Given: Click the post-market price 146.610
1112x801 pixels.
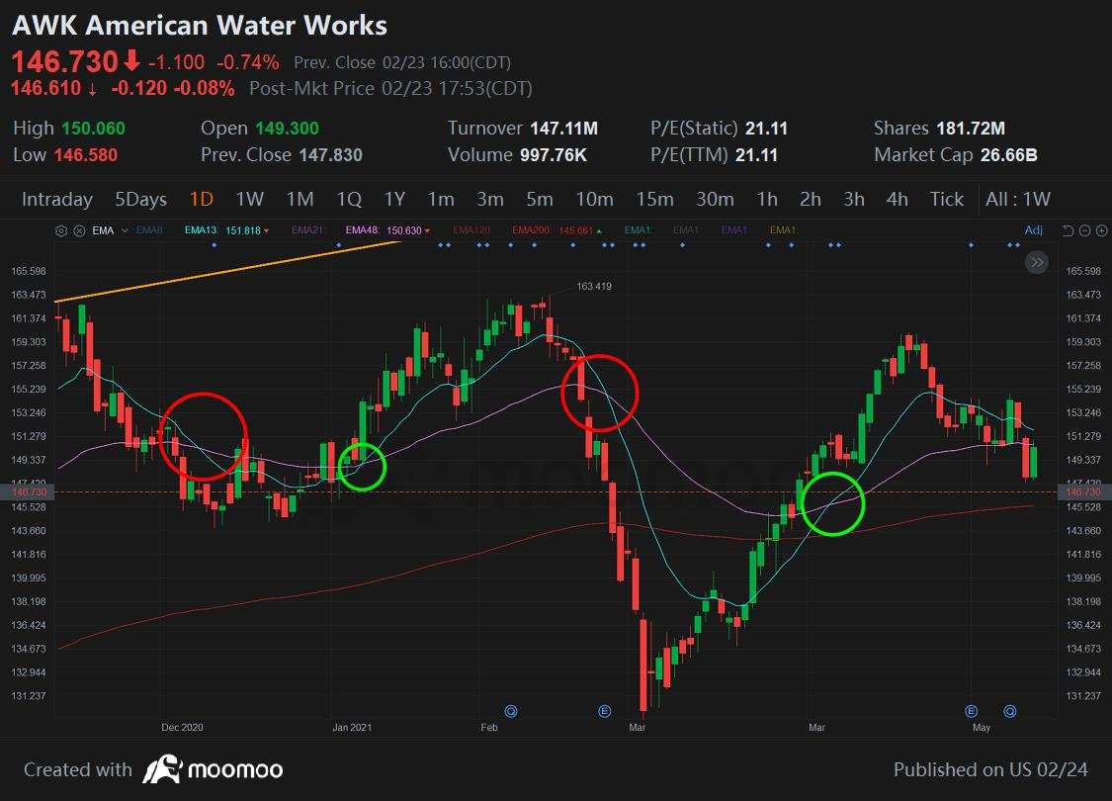Looking at the screenshot, I should pos(46,88).
